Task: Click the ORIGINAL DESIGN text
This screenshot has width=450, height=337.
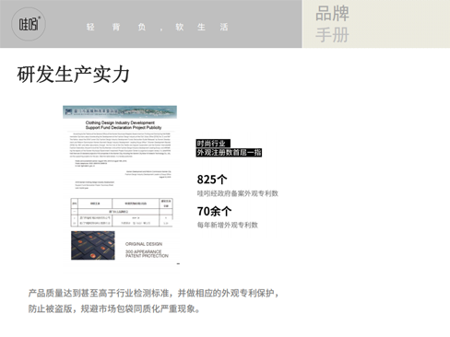Action: tap(144, 244)
